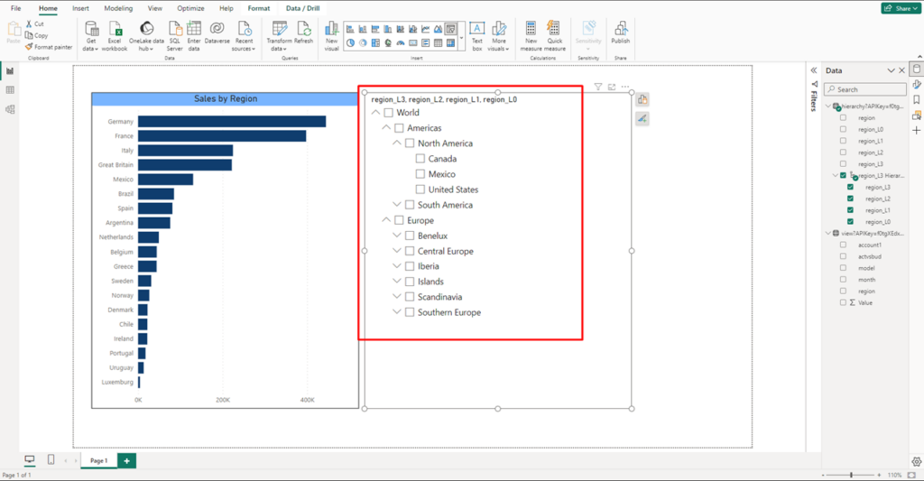Select the line chart visual icon
The height and width of the screenshot is (481, 924).
click(426, 29)
